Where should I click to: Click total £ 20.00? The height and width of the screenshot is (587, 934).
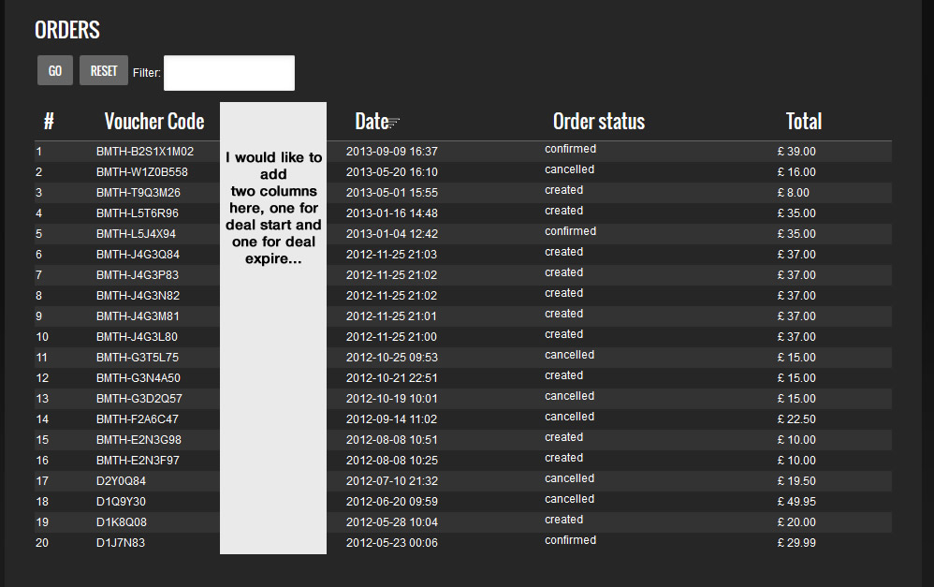point(796,522)
